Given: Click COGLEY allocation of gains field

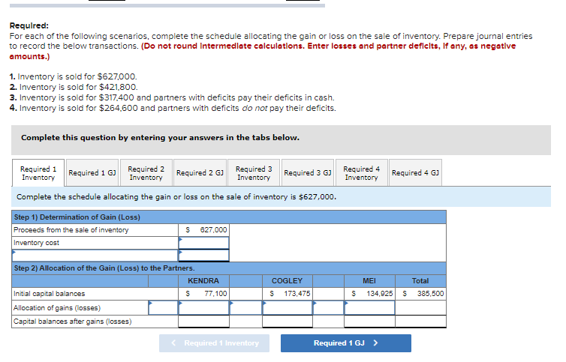Looking at the screenshot, I should click(288, 307).
